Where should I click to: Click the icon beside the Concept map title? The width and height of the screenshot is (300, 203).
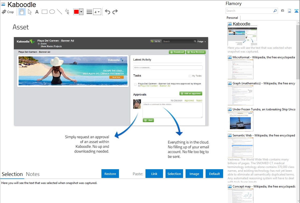230,186
